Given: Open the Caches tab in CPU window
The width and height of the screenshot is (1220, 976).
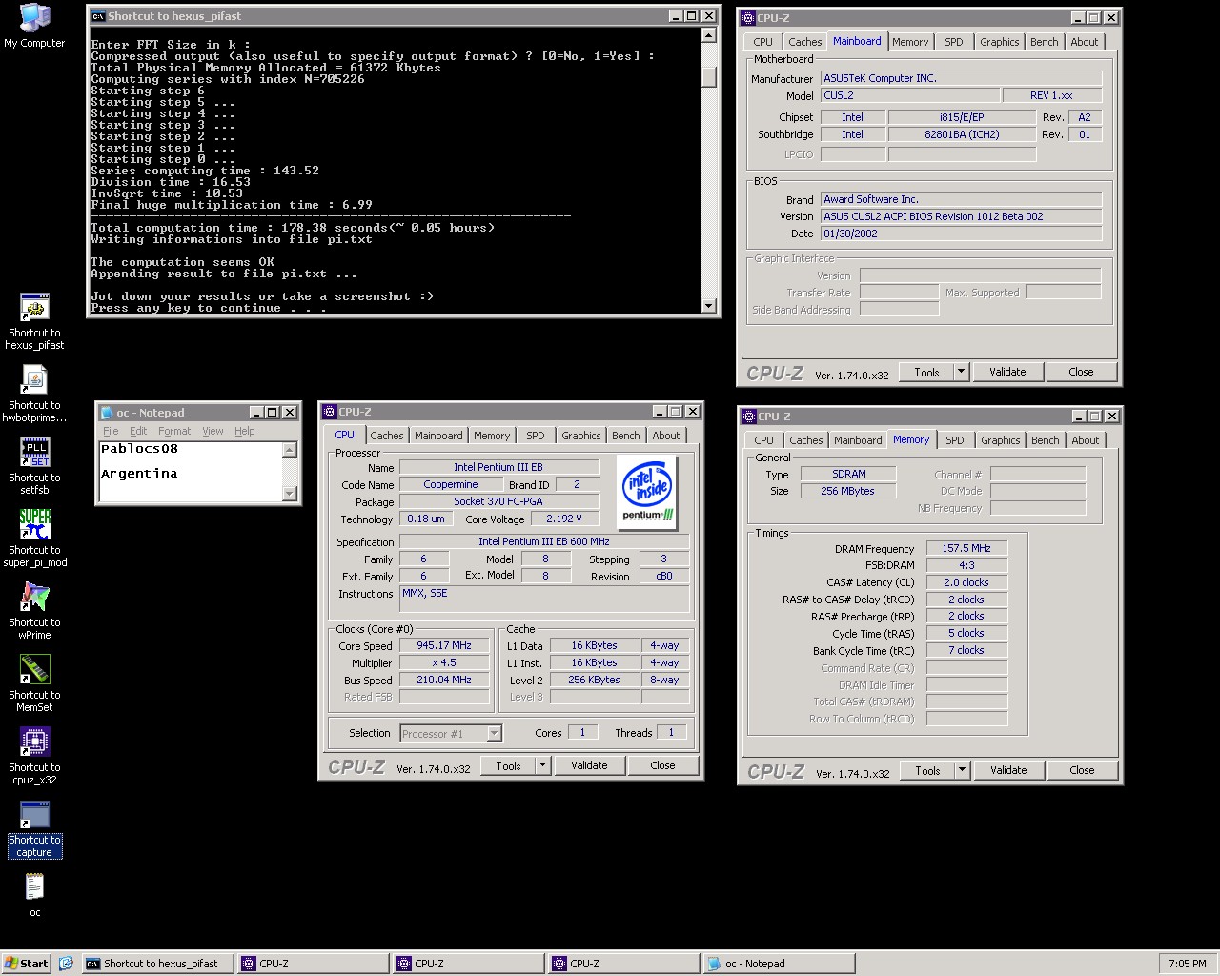Looking at the screenshot, I should (387, 436).
